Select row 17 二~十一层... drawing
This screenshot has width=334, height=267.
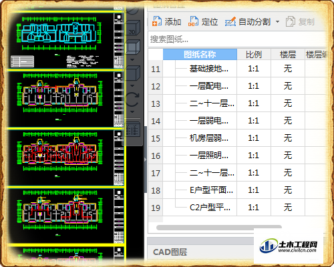coord(212,173)
